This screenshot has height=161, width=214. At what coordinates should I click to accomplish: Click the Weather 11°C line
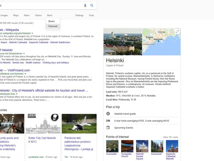point(131,95)
